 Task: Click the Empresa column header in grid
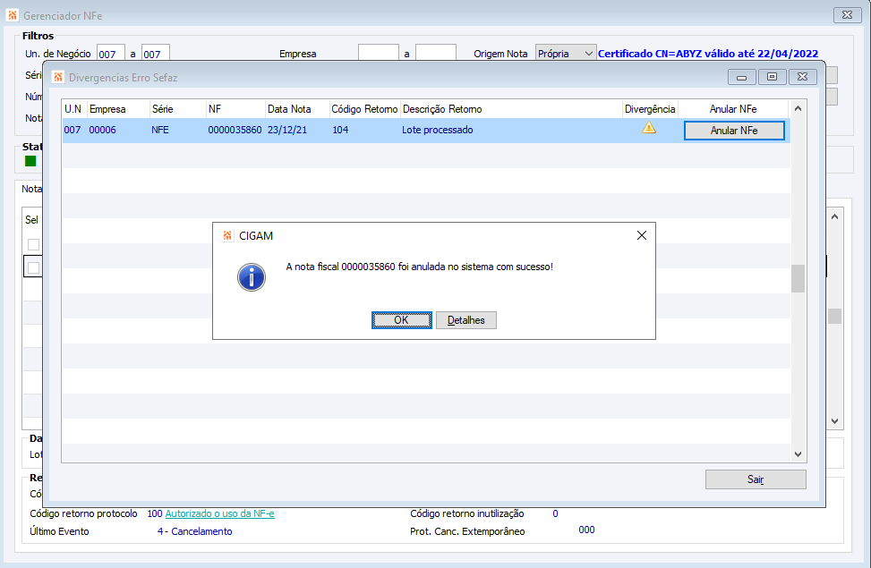tap(118, 109)
